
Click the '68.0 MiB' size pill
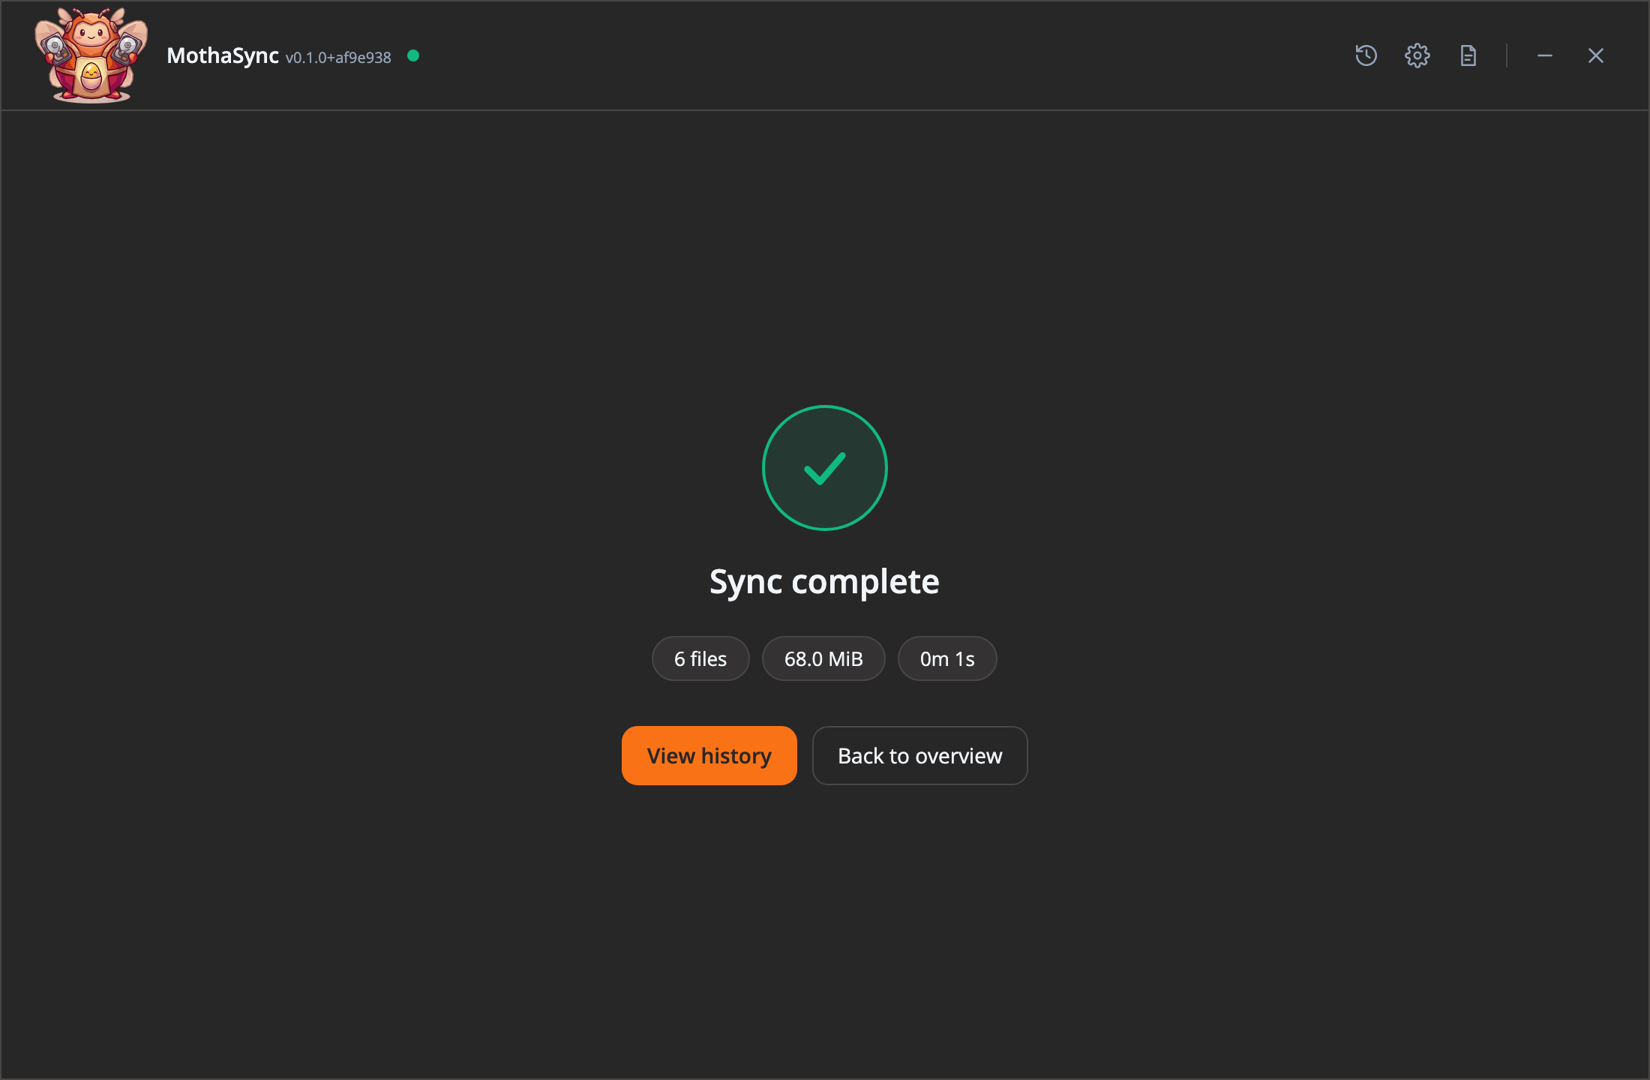823,658
